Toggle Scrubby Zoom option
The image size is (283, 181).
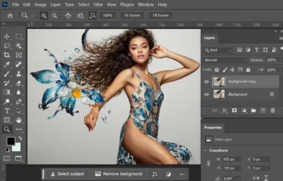[92, 16]
